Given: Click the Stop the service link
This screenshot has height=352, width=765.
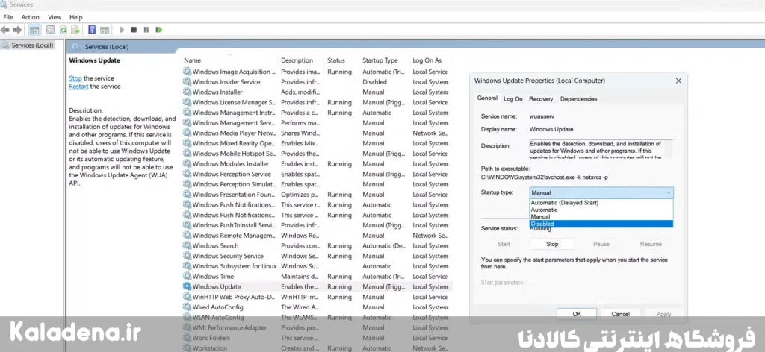Looking at the screenshot, I should (x=75, y=78).
